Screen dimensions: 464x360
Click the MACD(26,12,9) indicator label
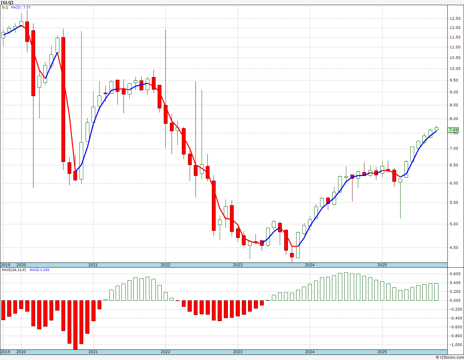[x=14, y=270]
